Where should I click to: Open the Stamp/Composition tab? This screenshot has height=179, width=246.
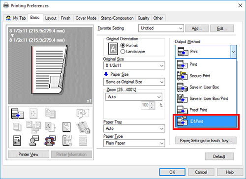click(x=117, y=18)
